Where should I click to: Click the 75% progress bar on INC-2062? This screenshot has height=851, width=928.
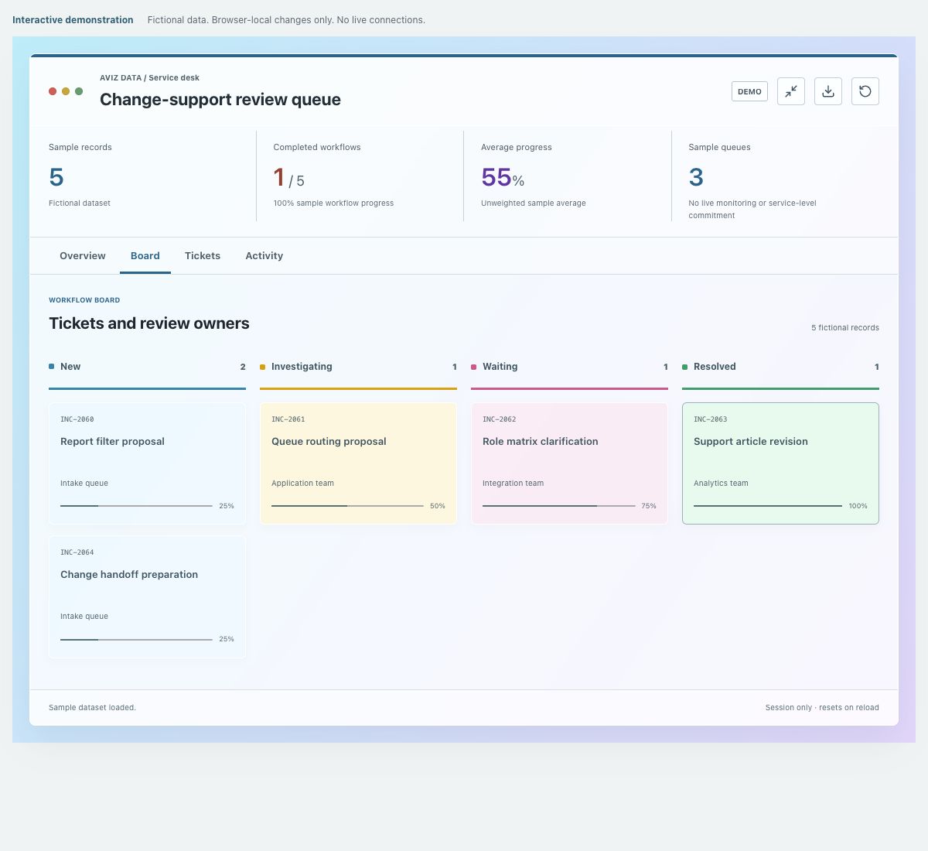point(558,506)
